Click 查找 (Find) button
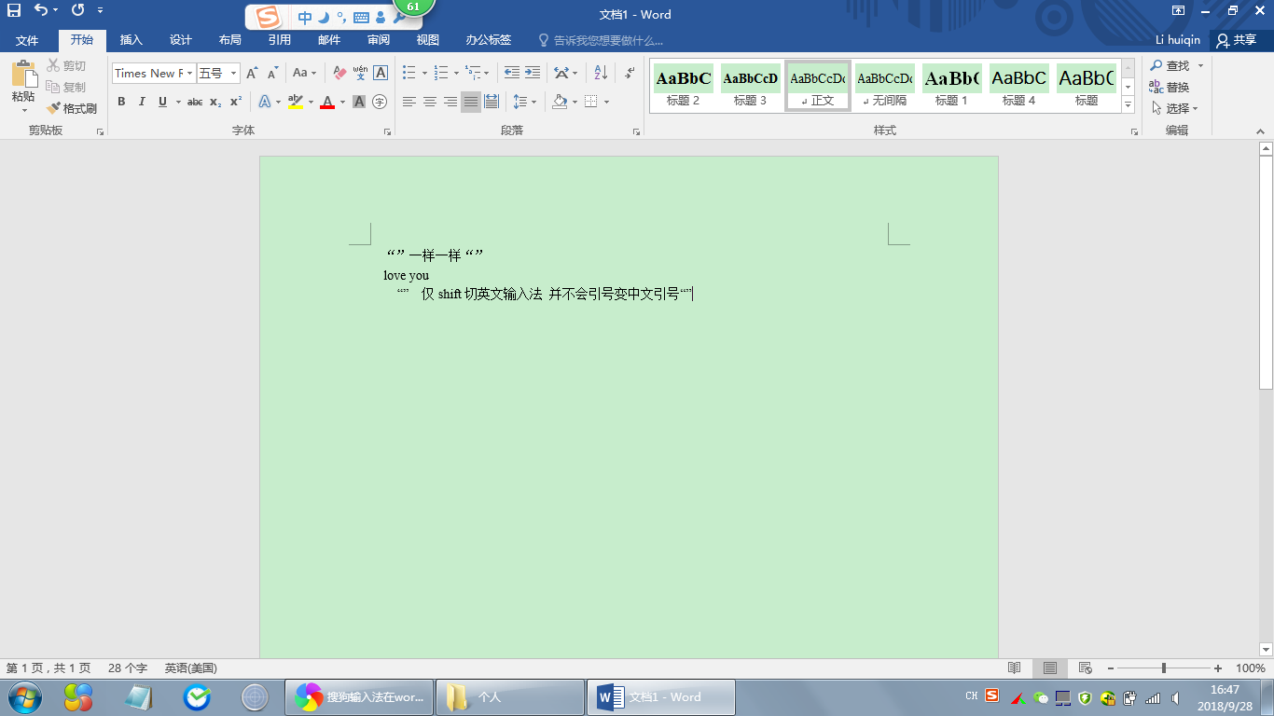 tap(1170, 65)
